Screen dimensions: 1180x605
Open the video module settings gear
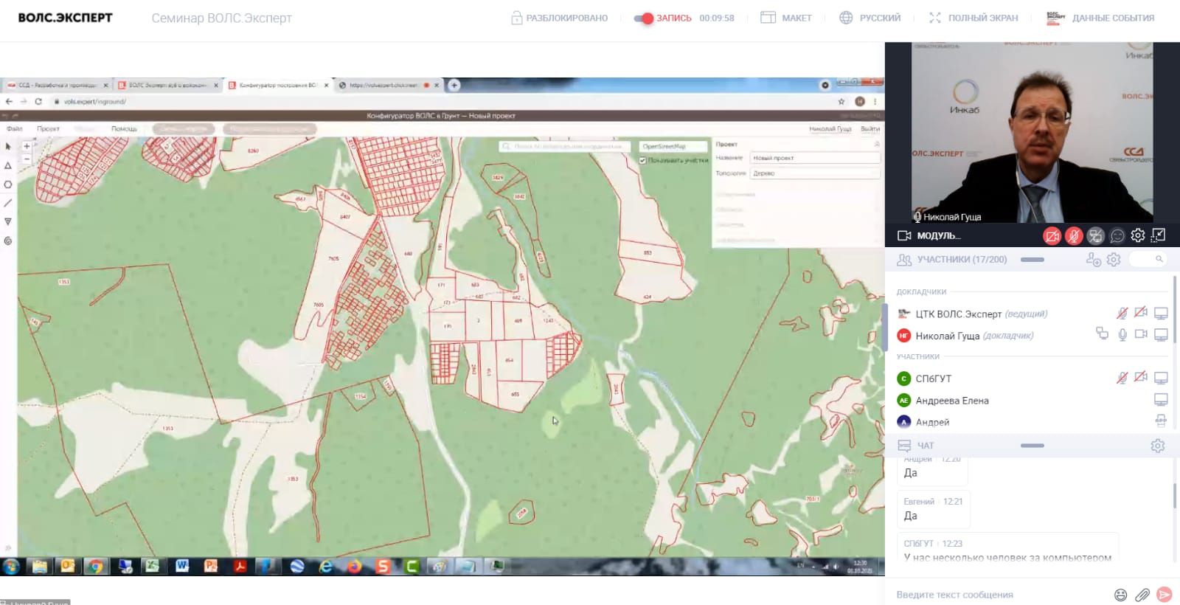click(1138, 235)
